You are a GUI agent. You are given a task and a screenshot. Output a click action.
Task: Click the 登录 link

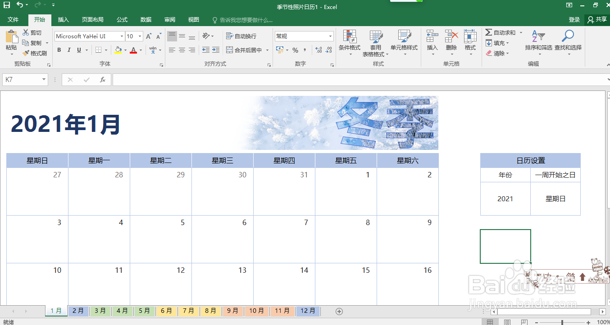point(574,19)
